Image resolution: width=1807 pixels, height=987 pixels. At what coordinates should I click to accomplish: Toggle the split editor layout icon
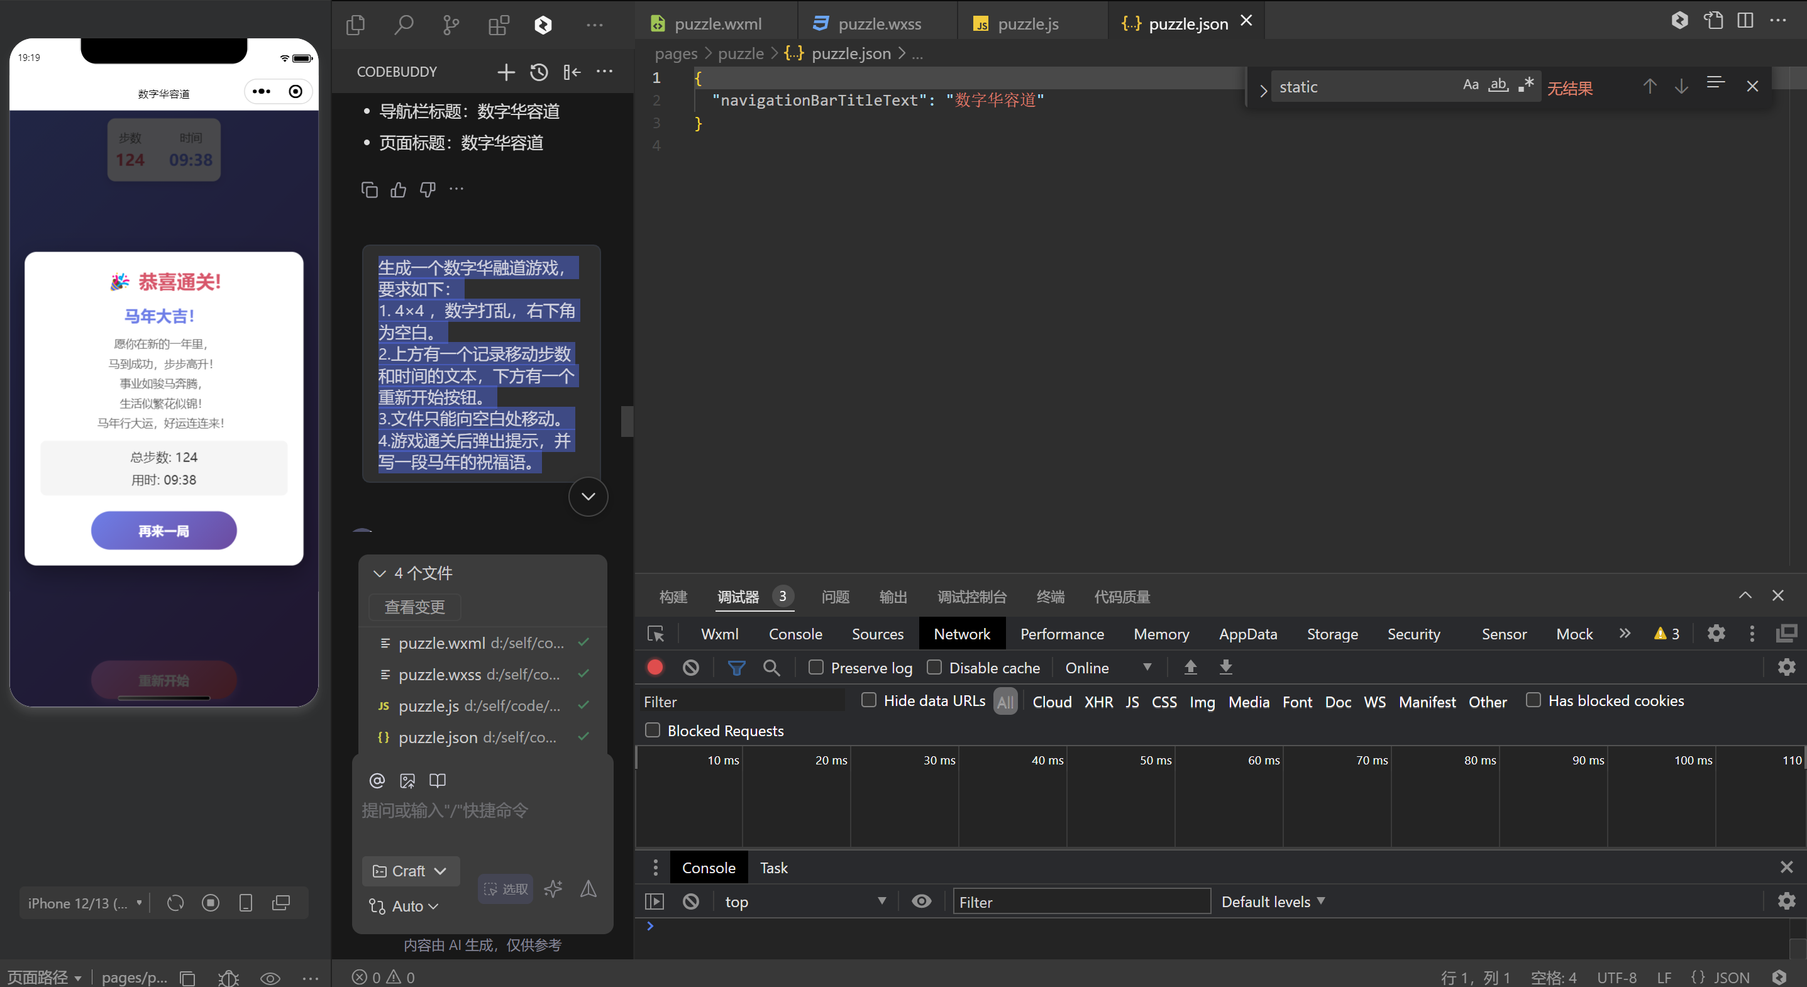pyautogui.click(x=1745, y=21)
